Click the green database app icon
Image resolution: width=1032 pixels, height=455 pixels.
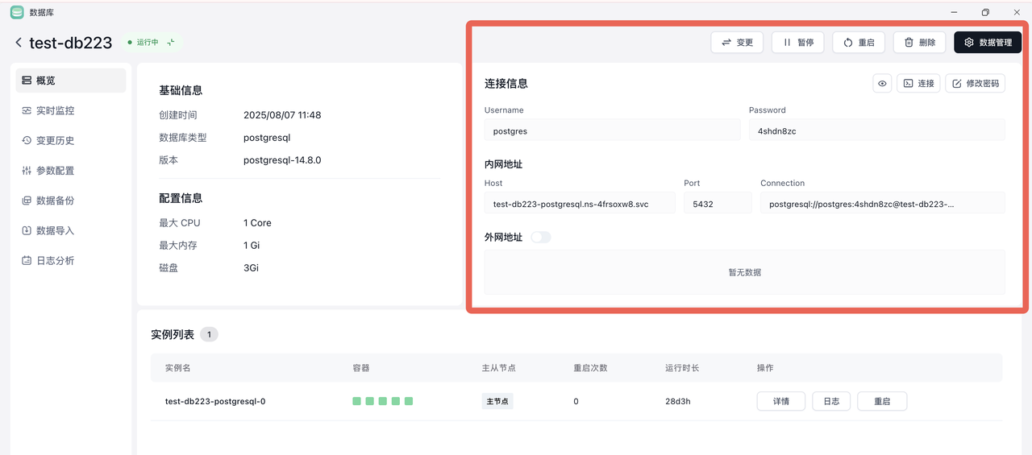[17, 12]
